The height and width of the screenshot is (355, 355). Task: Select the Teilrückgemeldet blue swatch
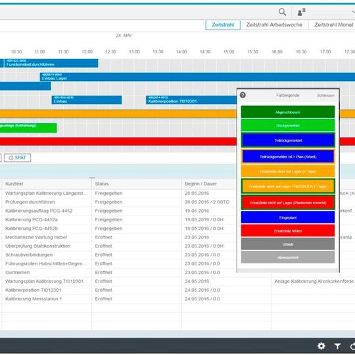(288, 140)
